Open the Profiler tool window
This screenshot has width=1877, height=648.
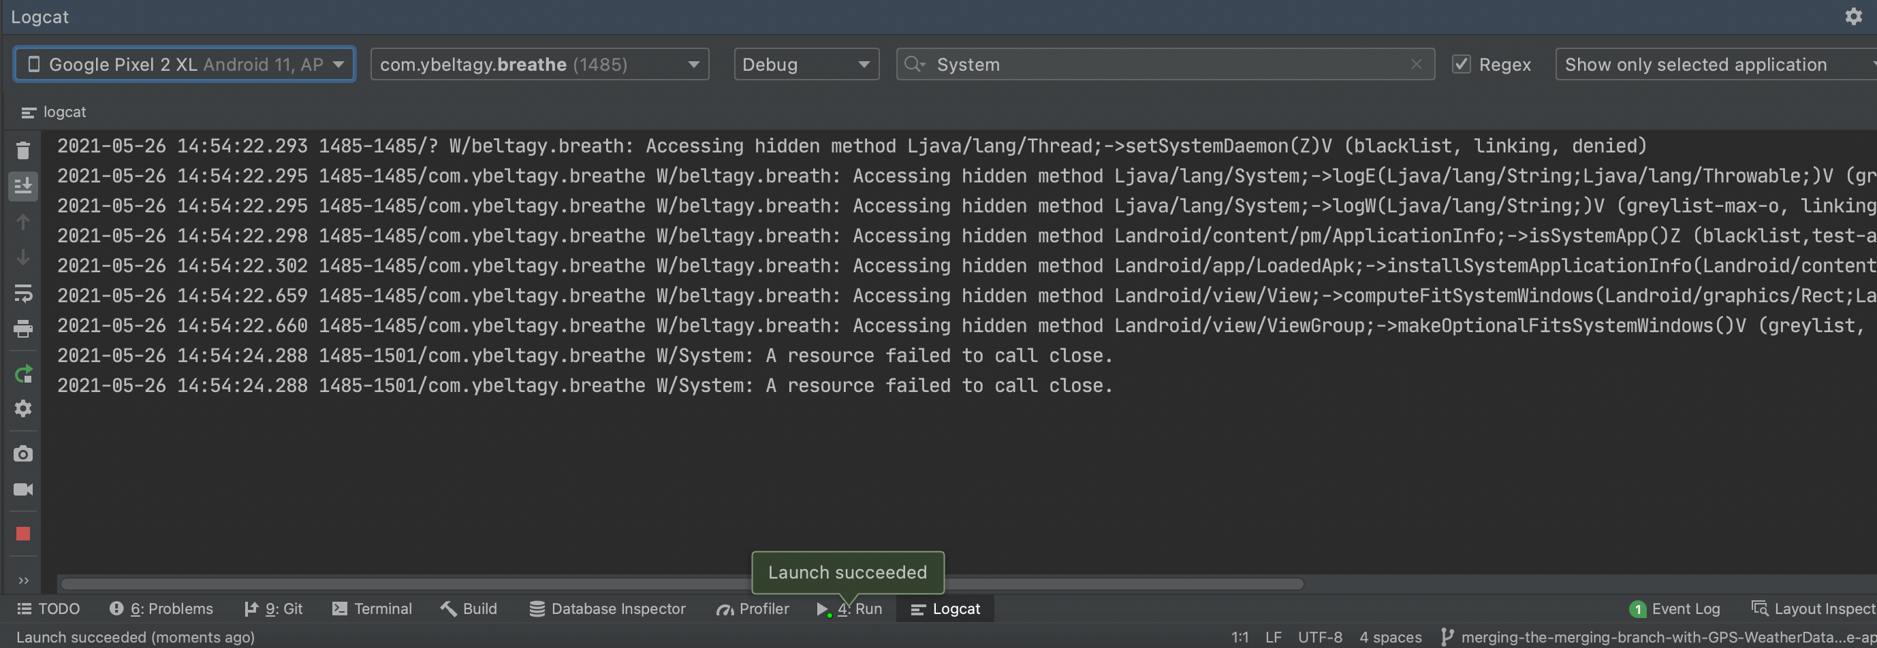click(x=753, y=609)
